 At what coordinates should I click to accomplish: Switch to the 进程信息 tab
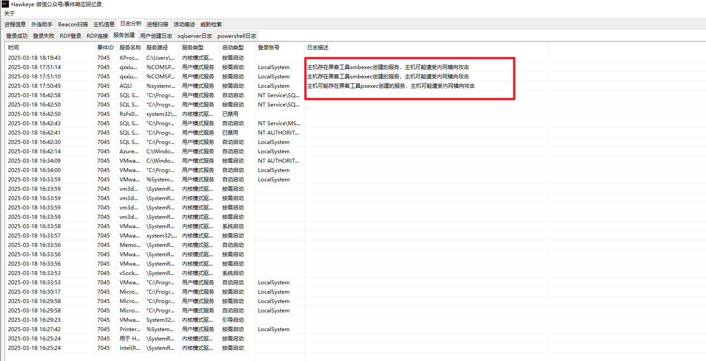[x=15, y=25]
